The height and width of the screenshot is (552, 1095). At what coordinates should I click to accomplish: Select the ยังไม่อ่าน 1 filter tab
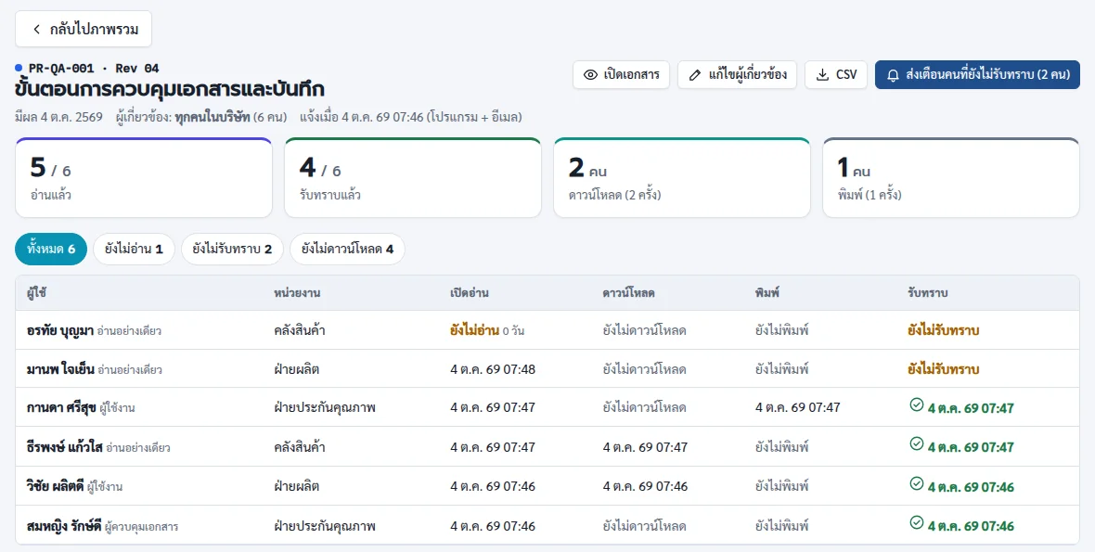click(x=134, y=250)
